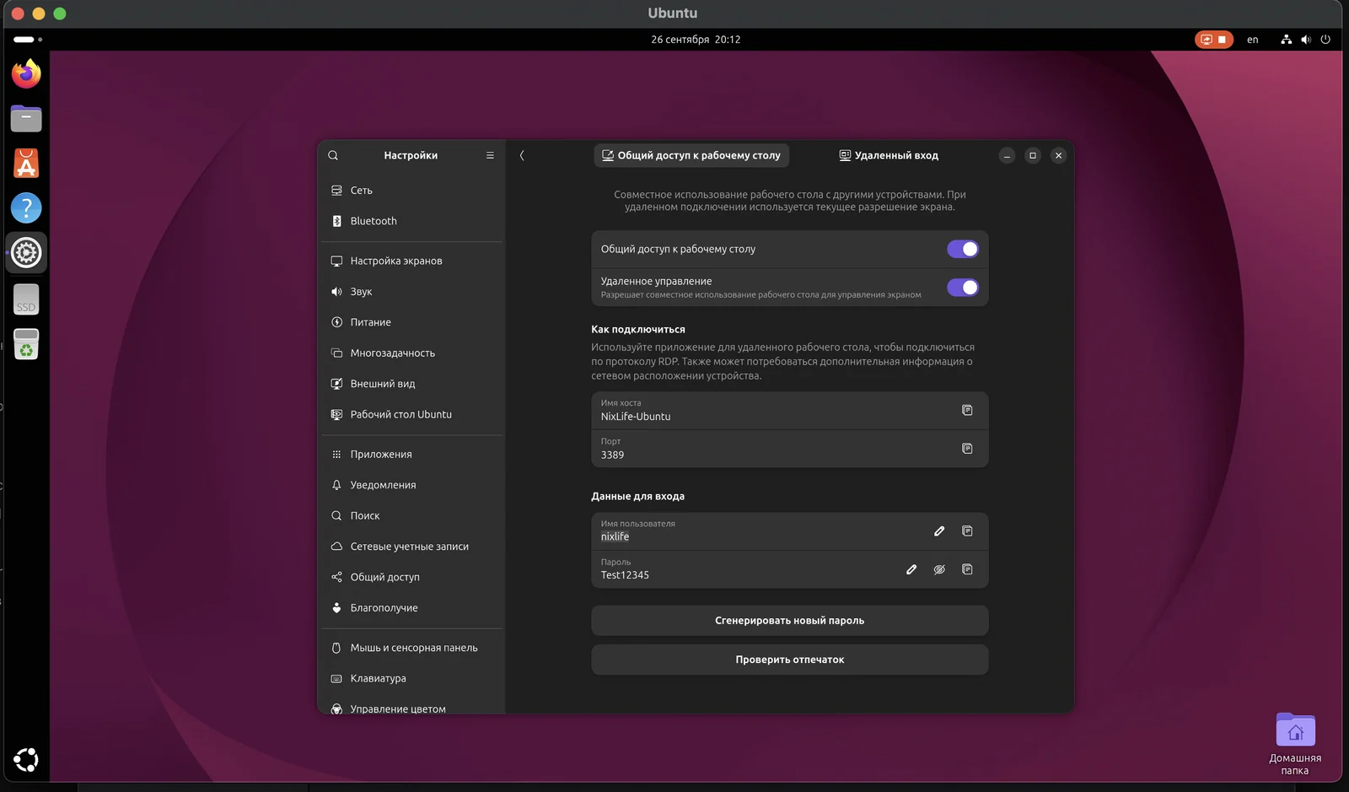This screenshot has width=1349, height=792.
Task: Open the en keyboard layout menu
Action: pyautogui.click(x=1253, y=40)
